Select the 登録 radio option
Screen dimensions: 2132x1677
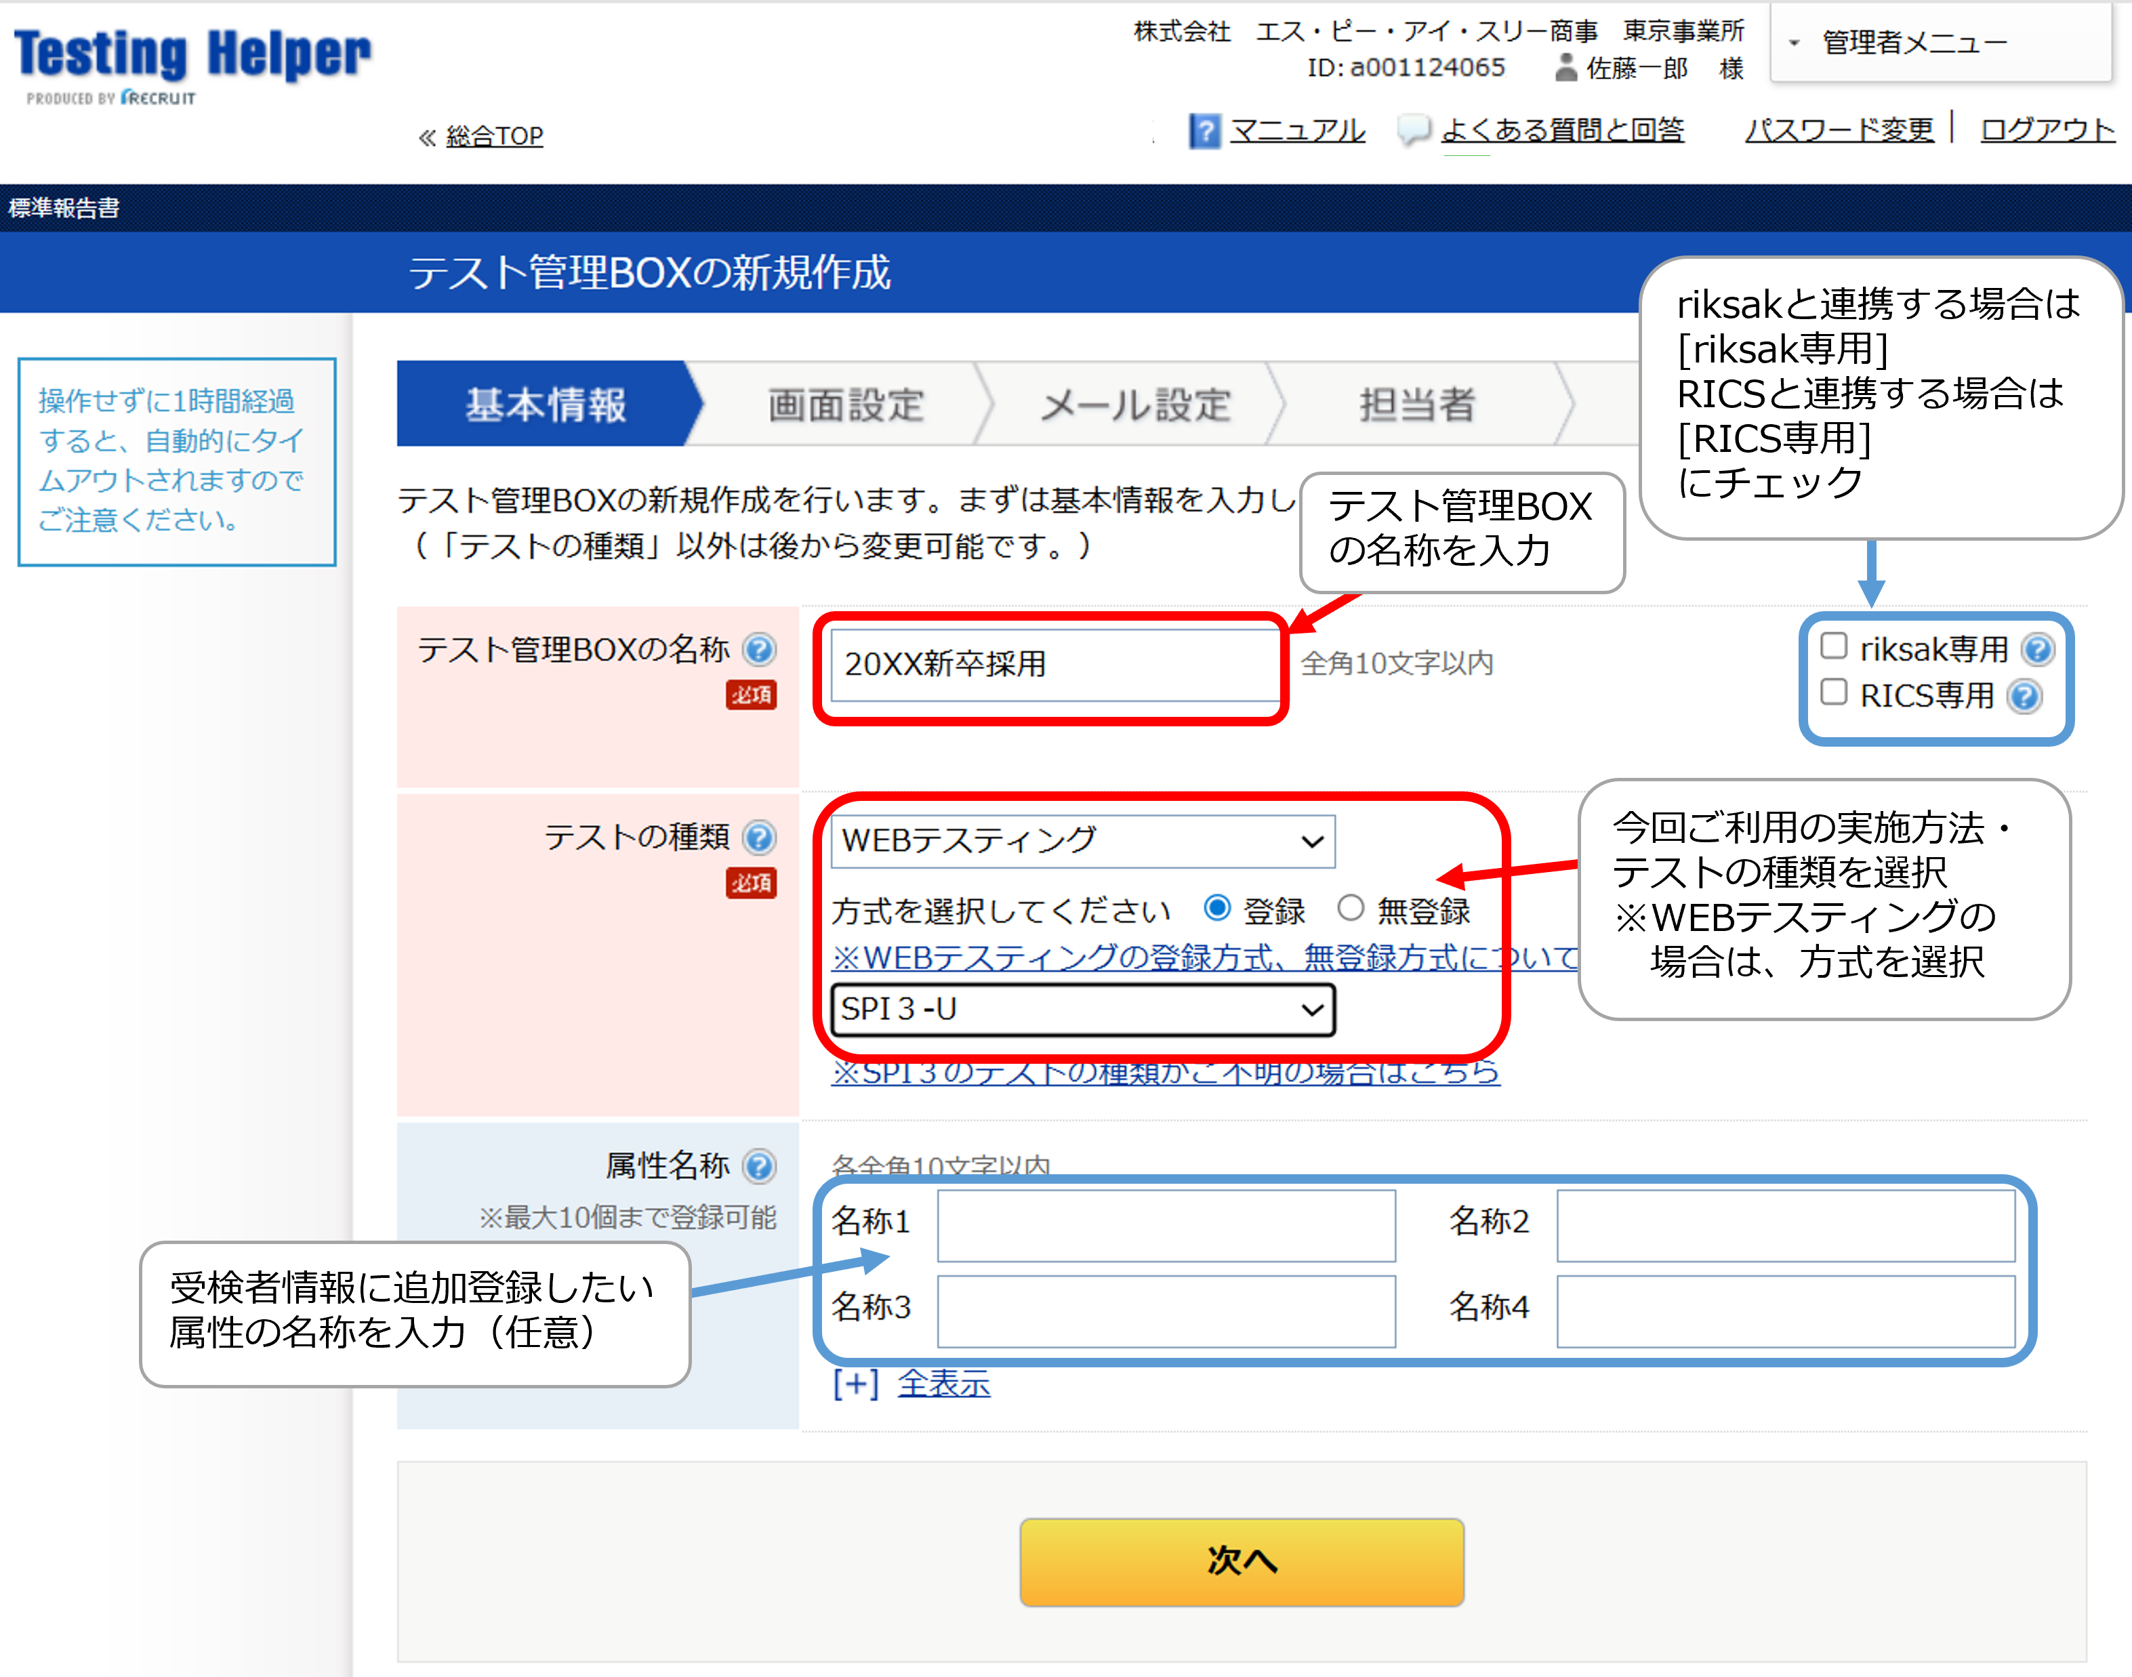coord(1216,908)
